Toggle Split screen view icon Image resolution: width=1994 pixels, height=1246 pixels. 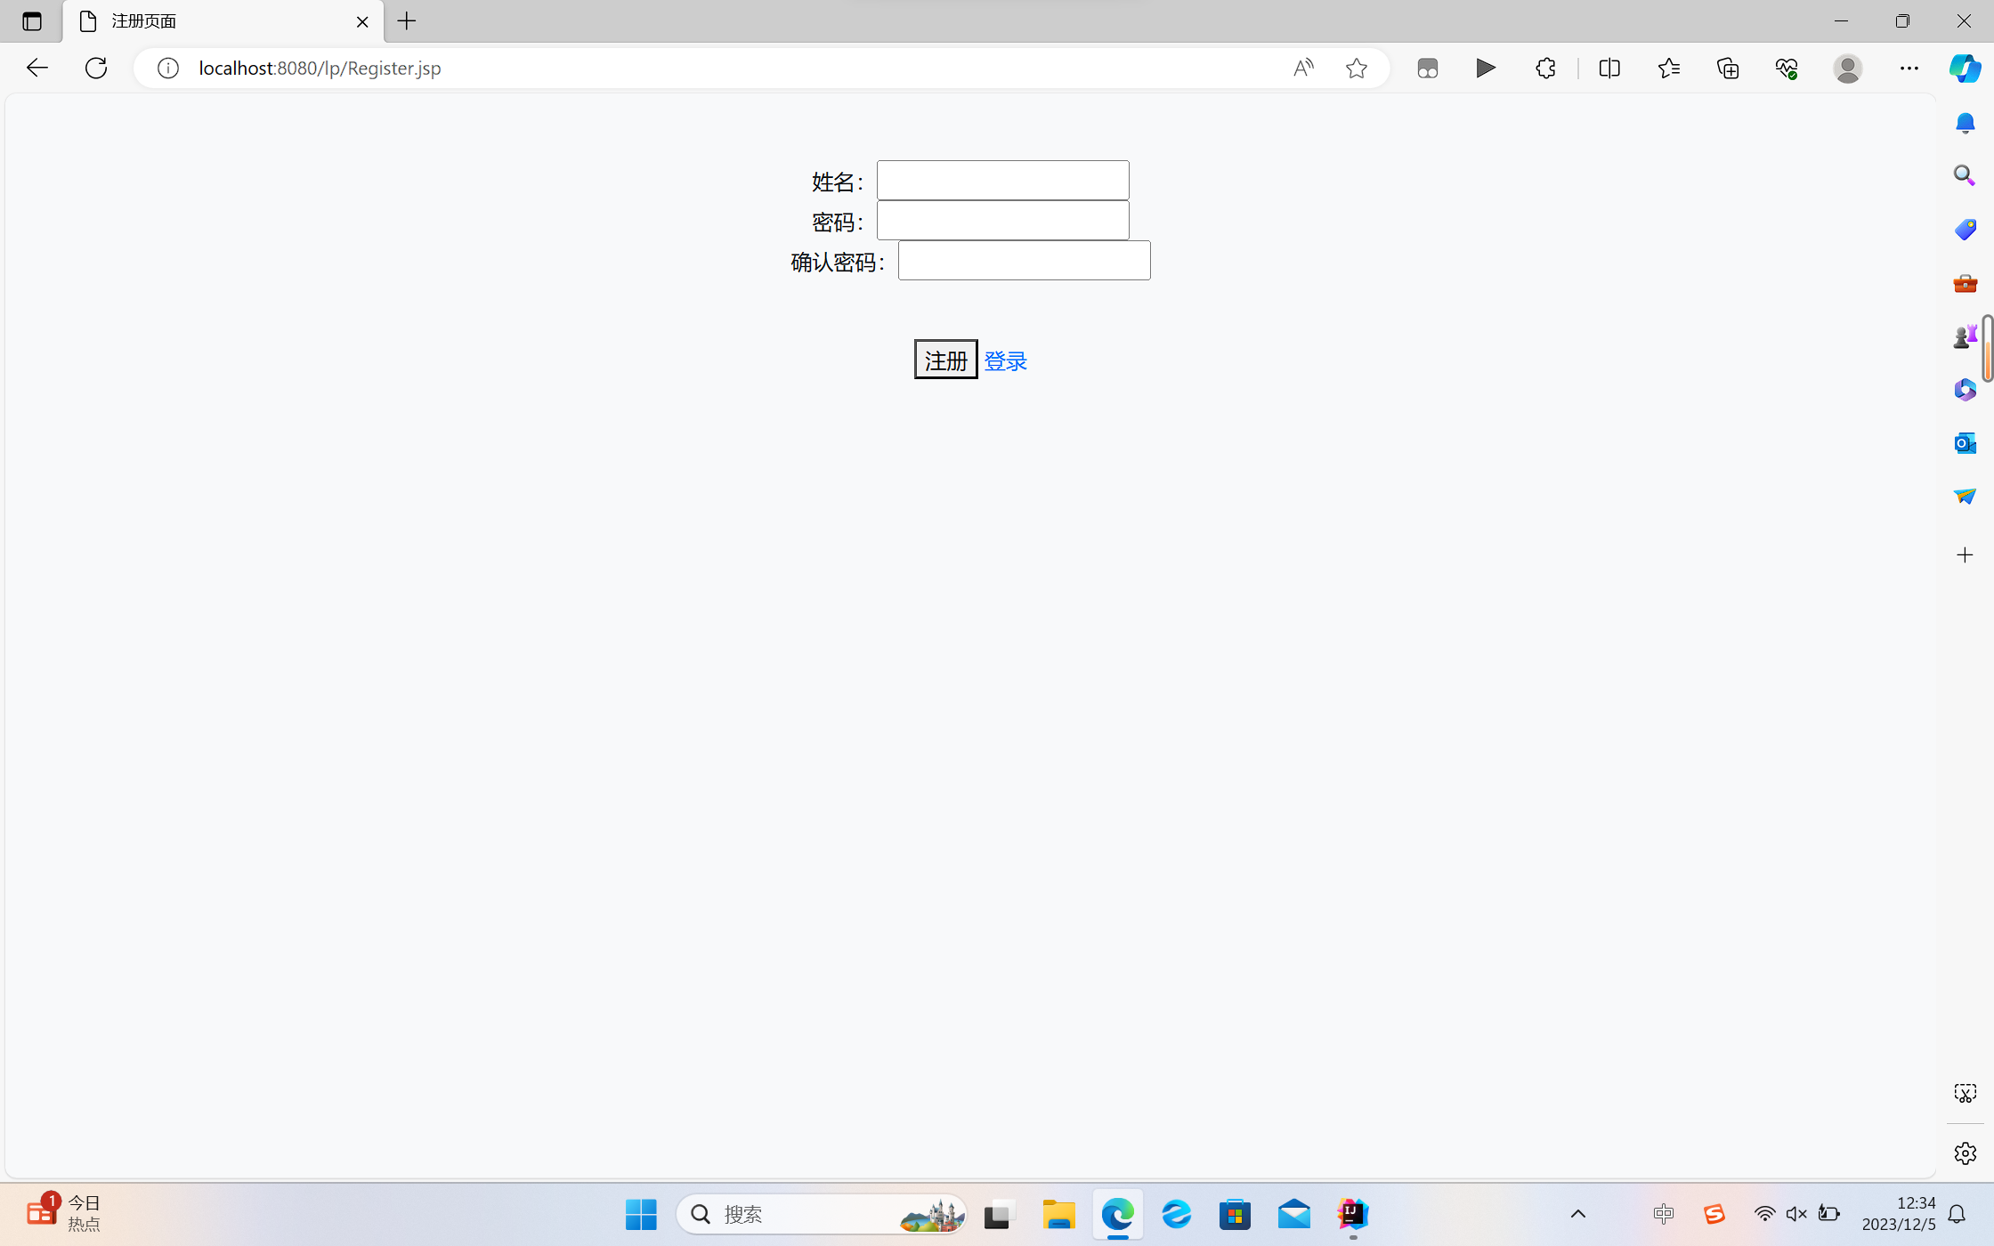tap(1609, 69)
